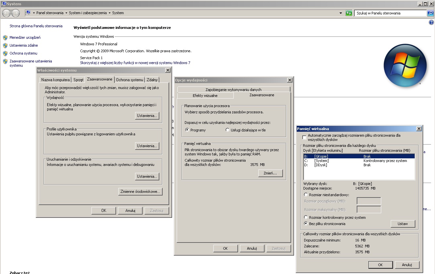Click the Service Pack 1 text
The height and width of the screenshot is (274, 435).
coord(91,58)
